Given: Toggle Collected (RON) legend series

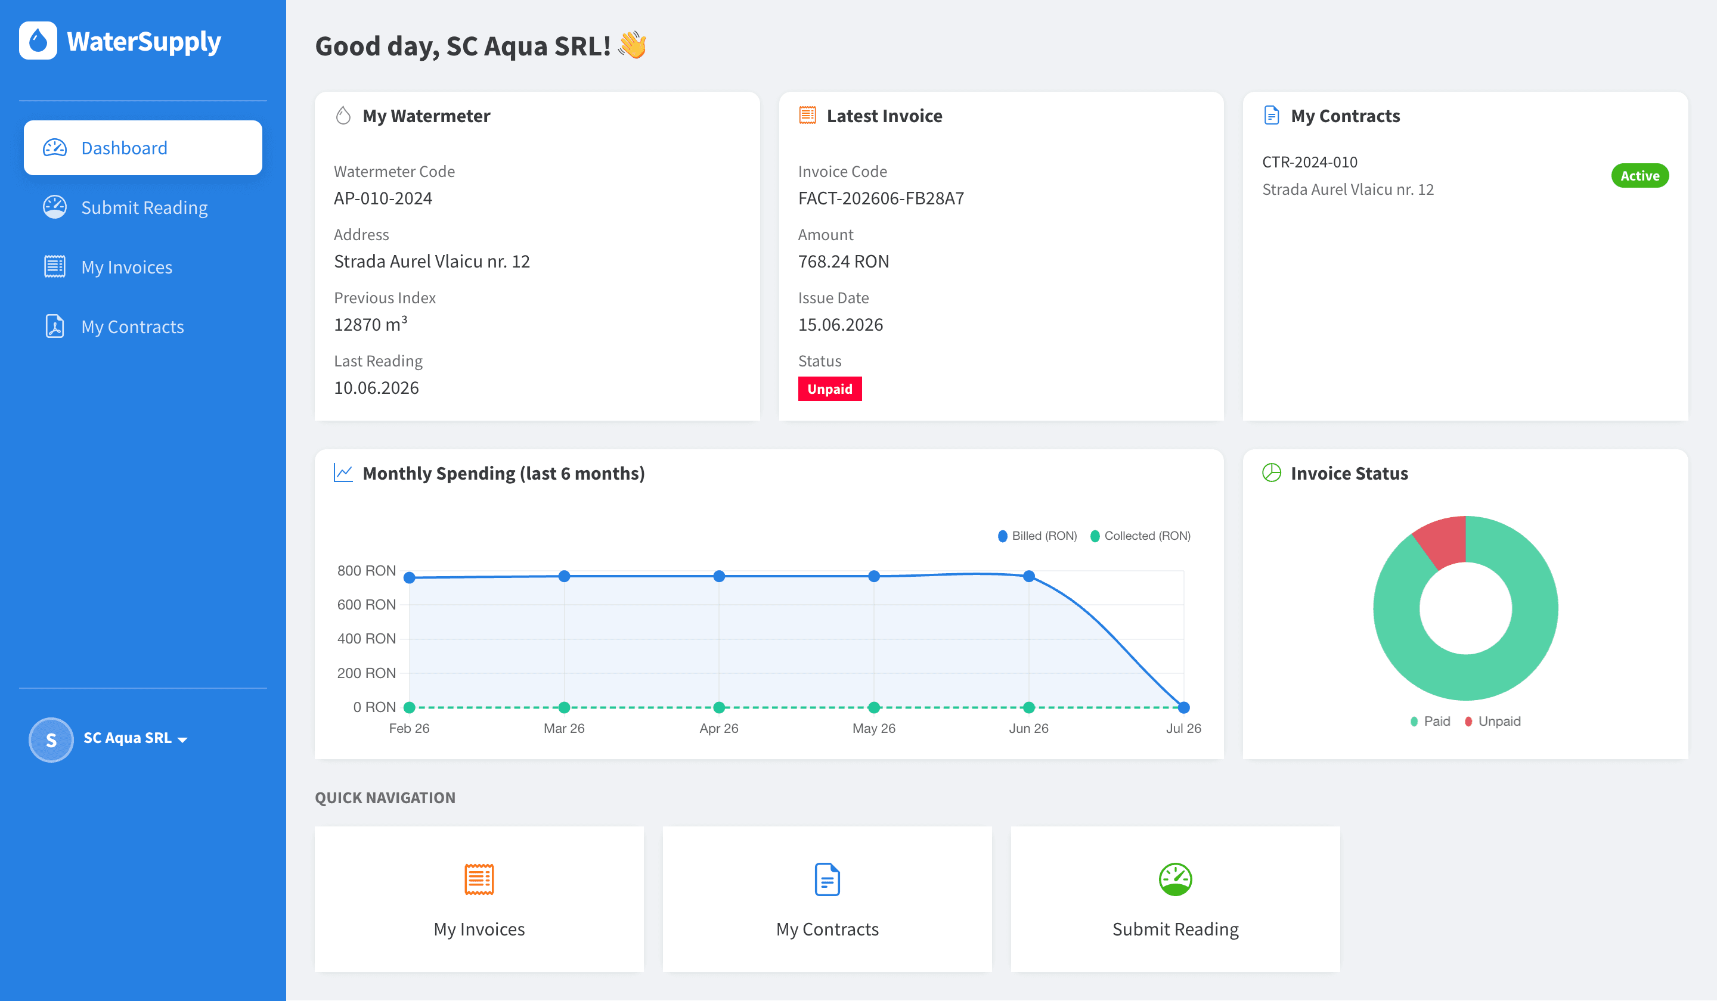Looking at the screenshot, I should tap(1140, 536).
